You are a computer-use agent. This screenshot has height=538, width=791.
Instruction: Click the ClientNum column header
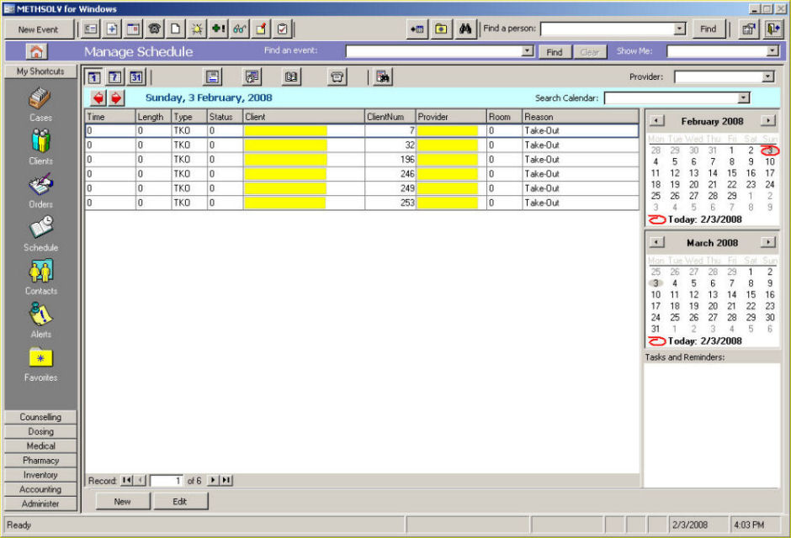[390, 117]
